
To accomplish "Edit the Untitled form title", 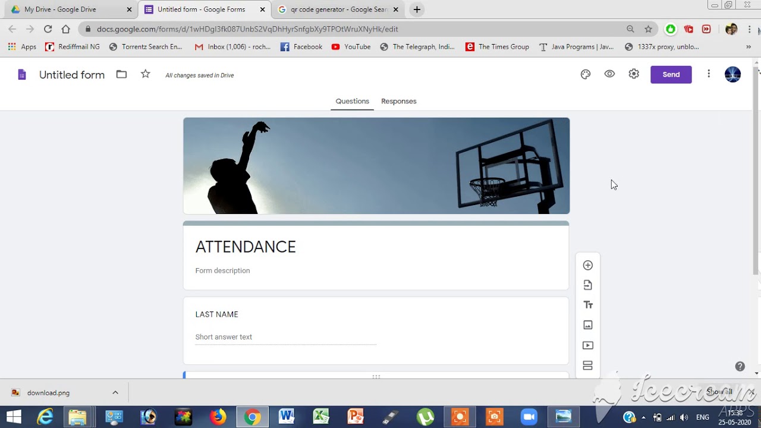I will [72, 75].
